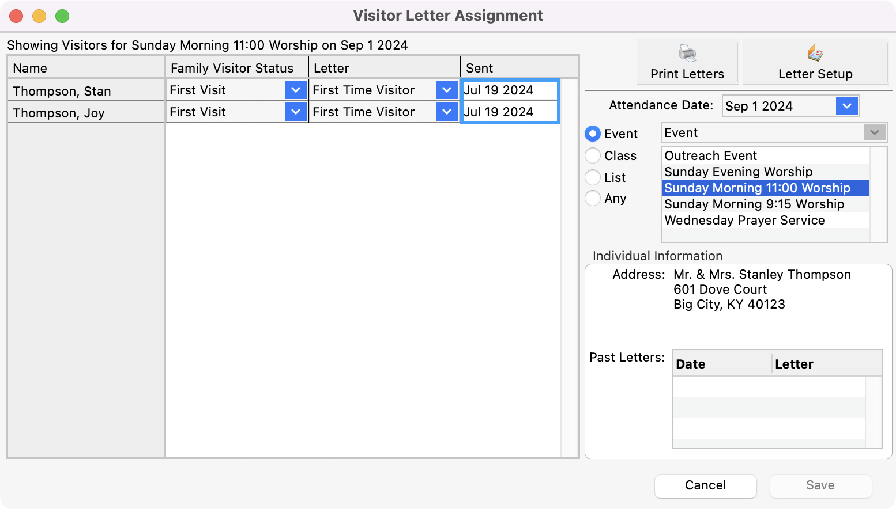
Task: Open Letter Setup via its icon
Action: pyautogui.click(x=815, y=54)
